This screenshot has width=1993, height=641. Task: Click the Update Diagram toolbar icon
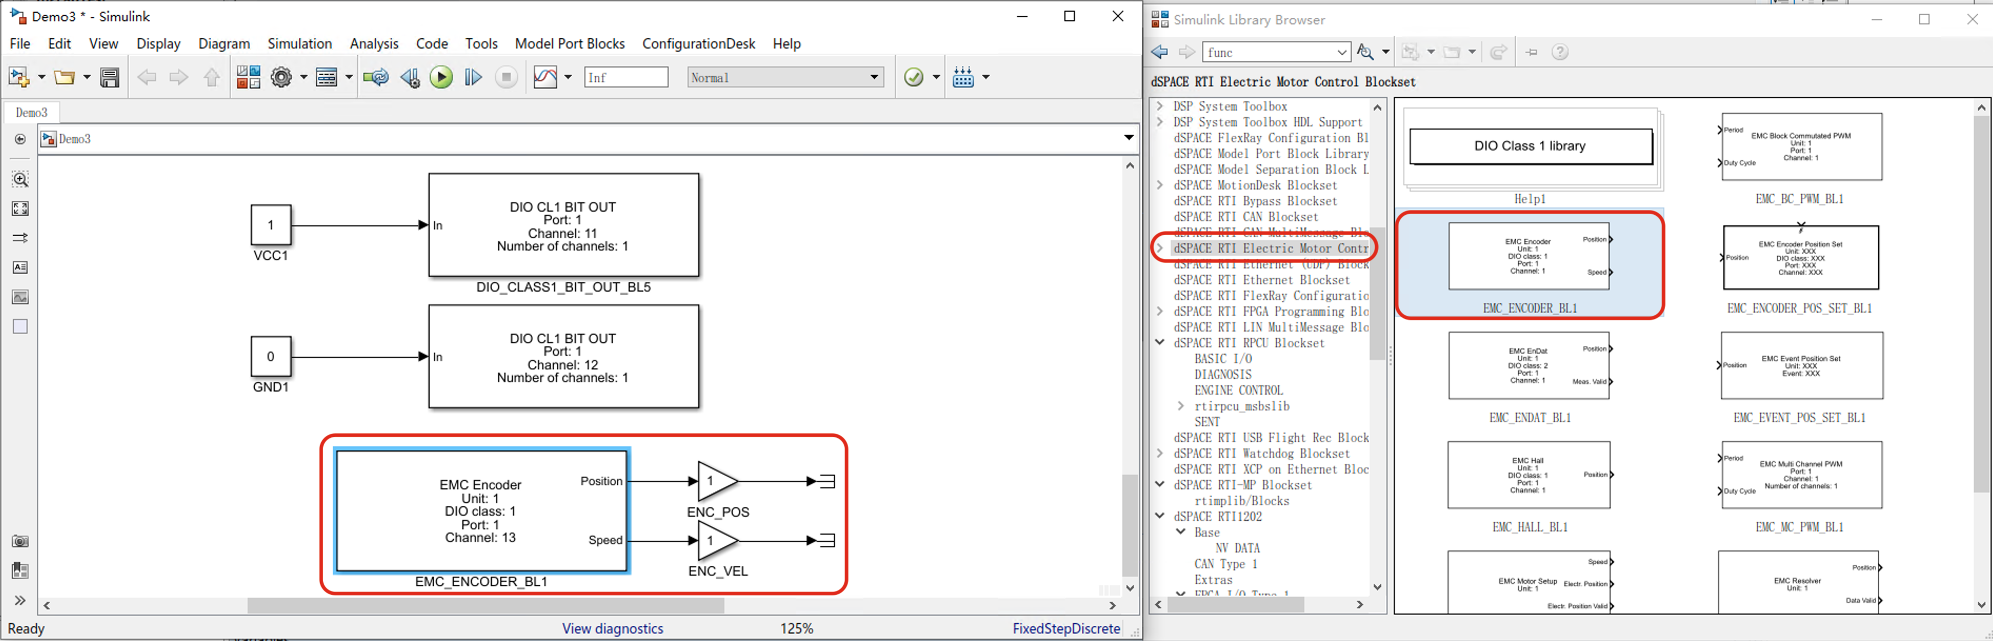pos(376,77)
